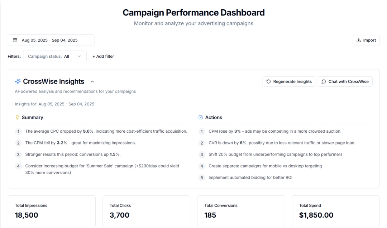Click Regenerate Insights button
This screenshot has width=387, height=228.
(289, 81)
